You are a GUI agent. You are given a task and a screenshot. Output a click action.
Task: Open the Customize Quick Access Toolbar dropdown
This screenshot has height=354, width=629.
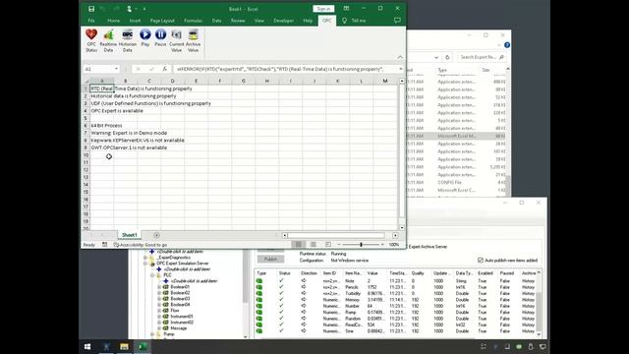(144, 9)
